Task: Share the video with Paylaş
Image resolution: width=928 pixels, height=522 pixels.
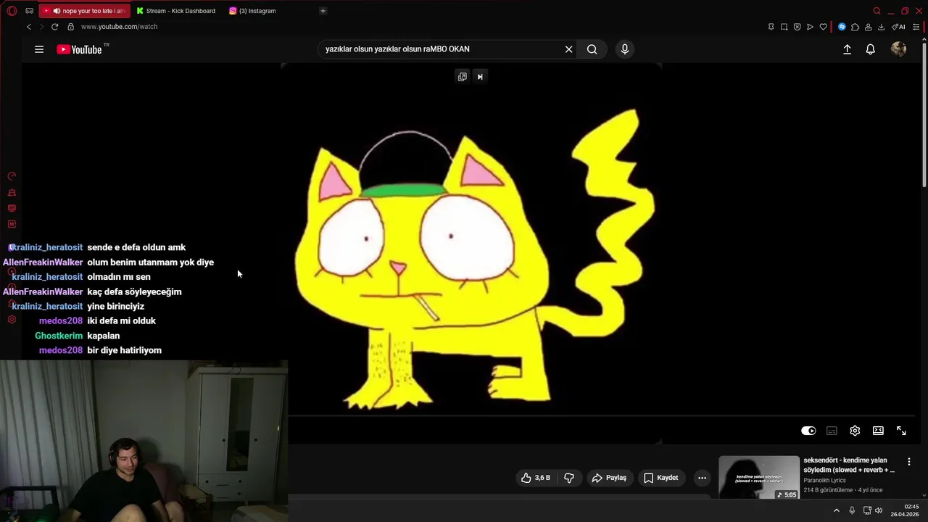Action: click(609, 478)
